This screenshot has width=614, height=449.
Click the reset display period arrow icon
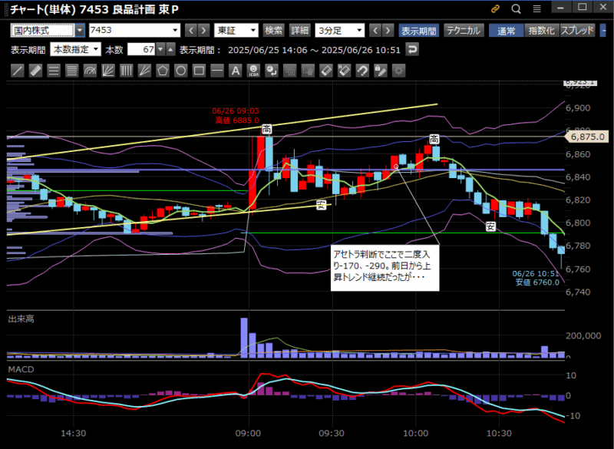[x=412, y=50]
